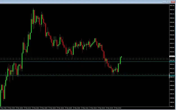Click the 27 Mar 17:58 time label

11,108
